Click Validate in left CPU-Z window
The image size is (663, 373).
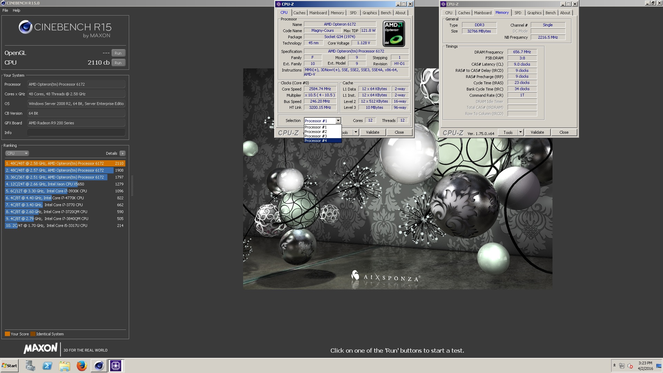point(373,132)
